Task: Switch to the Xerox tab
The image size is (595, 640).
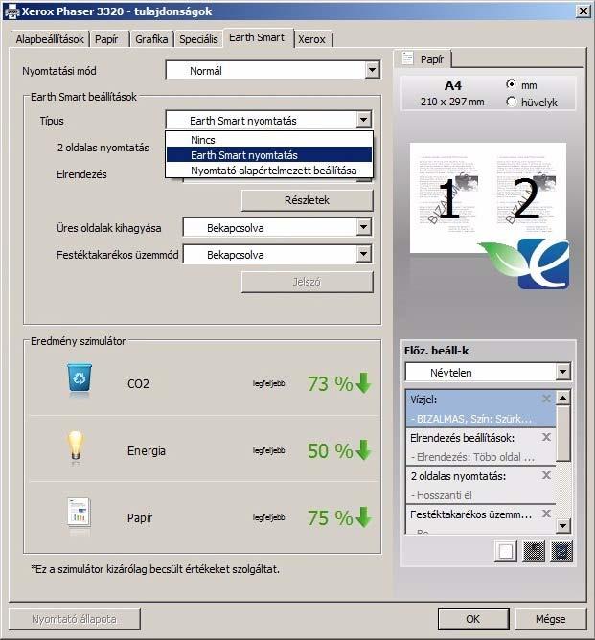Action: [x=312, y=39]
